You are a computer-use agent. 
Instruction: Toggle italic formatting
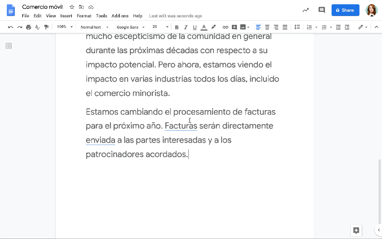pos(186,27)
